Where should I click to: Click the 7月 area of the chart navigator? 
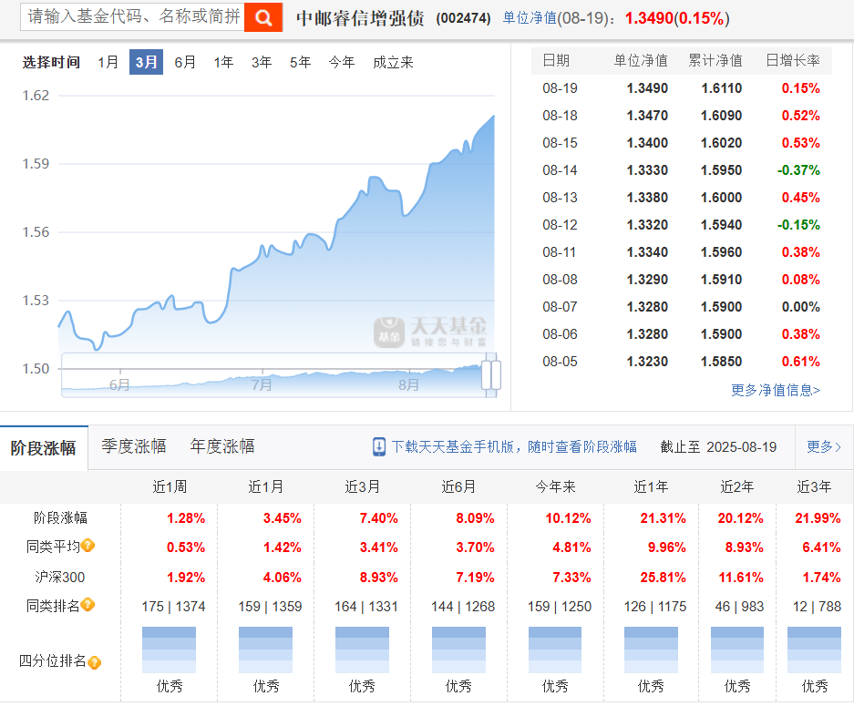click(262, 384)
